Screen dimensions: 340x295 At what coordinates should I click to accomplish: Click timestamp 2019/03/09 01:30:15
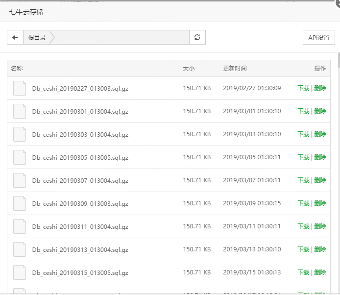[x=252, y=203]
